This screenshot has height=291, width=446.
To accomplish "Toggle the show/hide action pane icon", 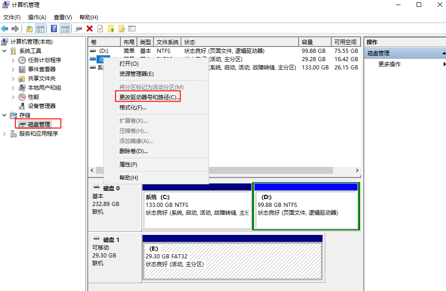I will click(x=64, y=29).
